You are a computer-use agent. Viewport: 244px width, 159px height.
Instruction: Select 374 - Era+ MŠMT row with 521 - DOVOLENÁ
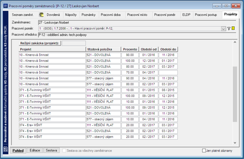click(98, 131)
